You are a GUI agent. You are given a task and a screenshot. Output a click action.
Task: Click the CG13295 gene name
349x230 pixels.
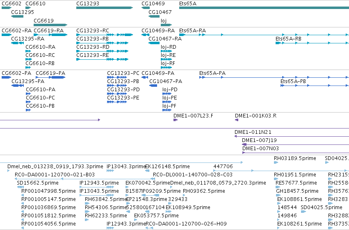[23, 12]
